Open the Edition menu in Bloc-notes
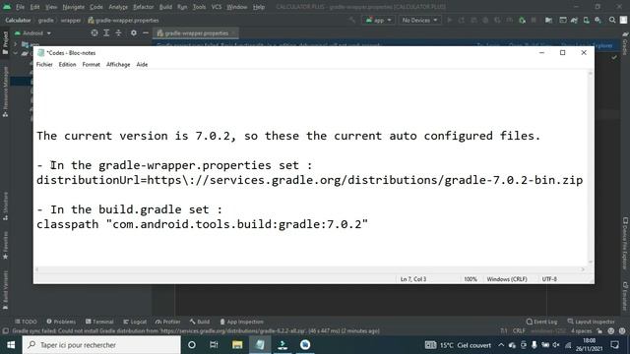630x354 pixels. point(67,64)
